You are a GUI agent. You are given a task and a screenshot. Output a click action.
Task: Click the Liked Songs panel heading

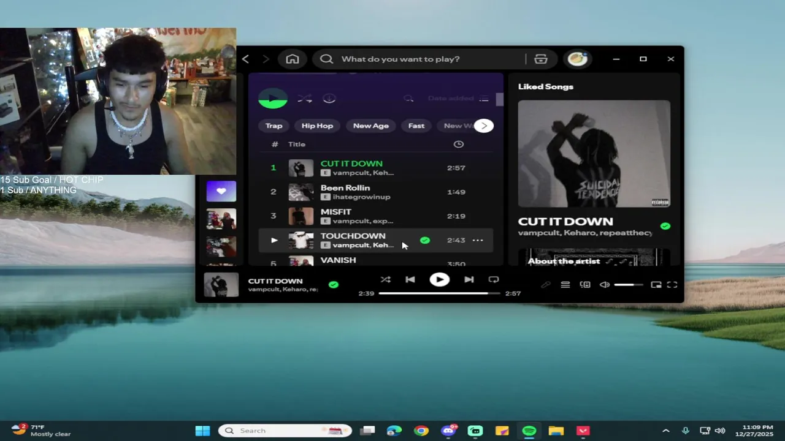546,86
